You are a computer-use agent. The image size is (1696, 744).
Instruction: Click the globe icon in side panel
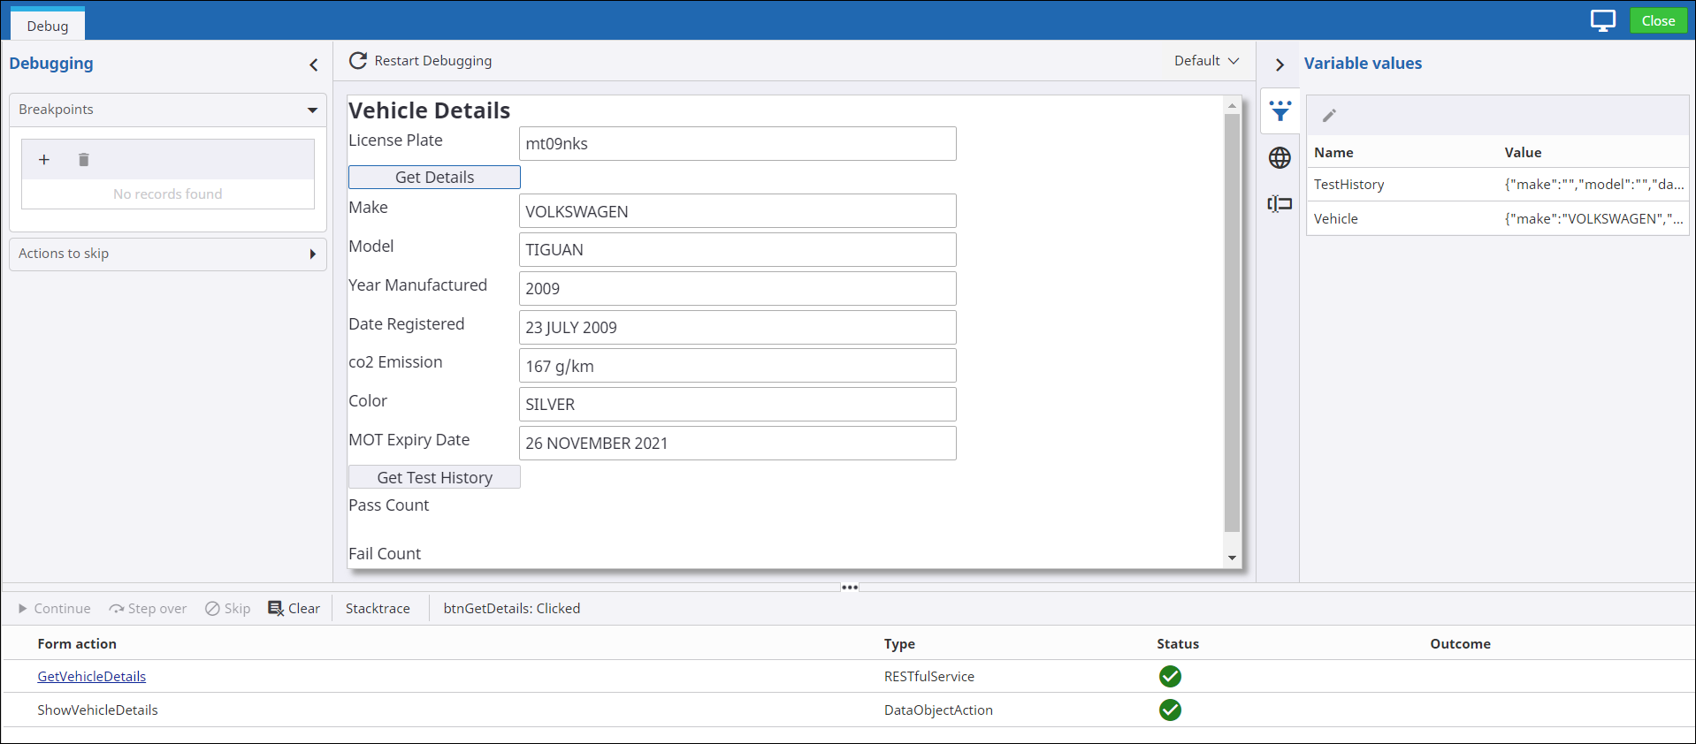click(x=1280, y=158)
